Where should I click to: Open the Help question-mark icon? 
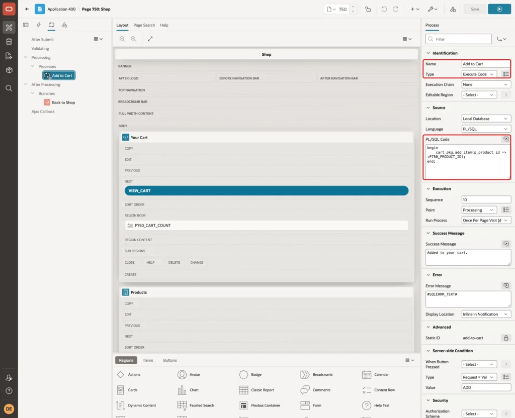pyautogui.click(x=9, y=391)
